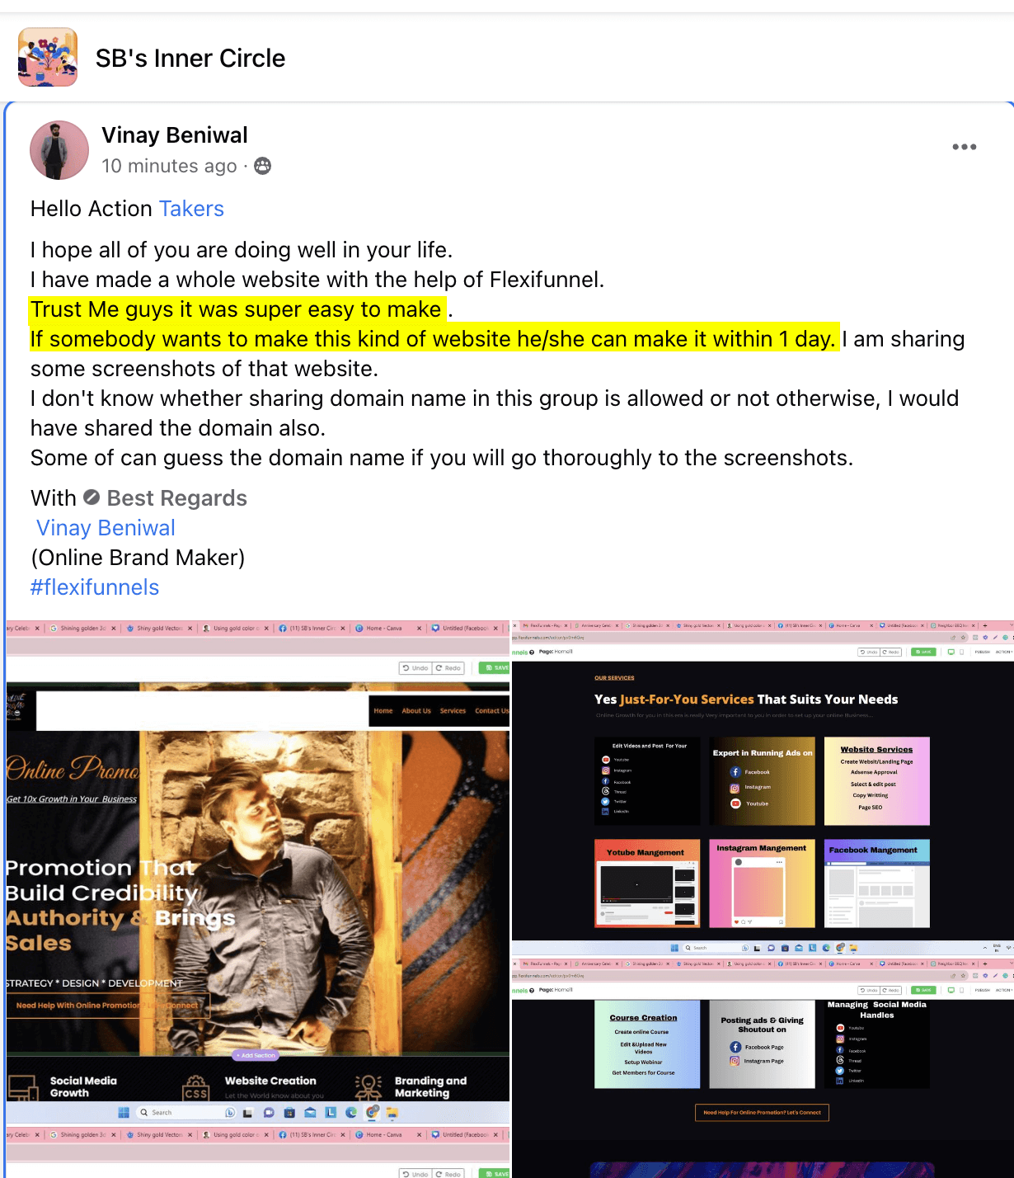This screenshot has height=1178, width=1014.
Task: Open the Vinay Beniwal signature link
Action: 106,528
